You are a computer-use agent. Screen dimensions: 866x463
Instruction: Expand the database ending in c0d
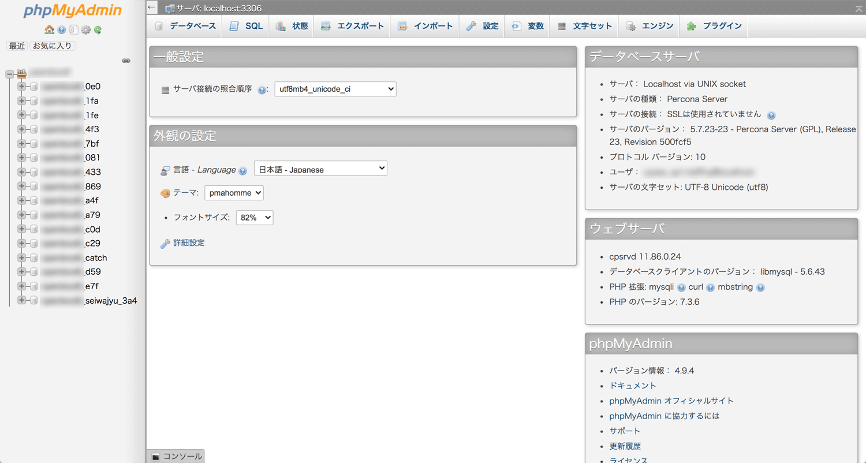point(22,229)
